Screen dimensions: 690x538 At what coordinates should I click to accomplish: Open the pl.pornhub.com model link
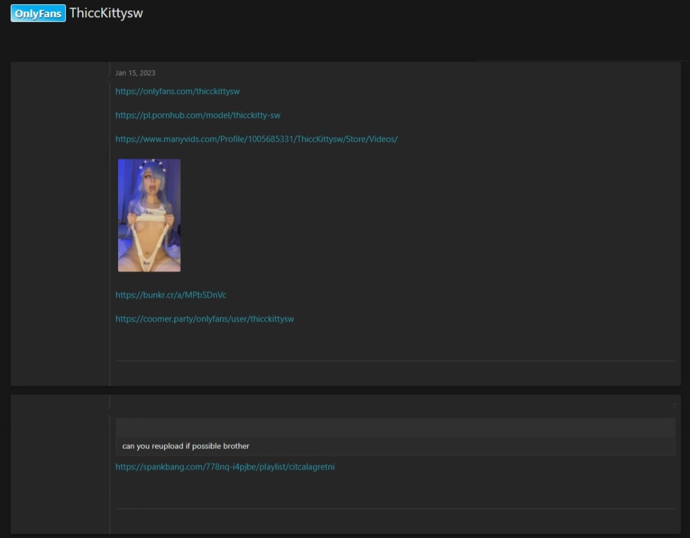[x=197, y=115]
